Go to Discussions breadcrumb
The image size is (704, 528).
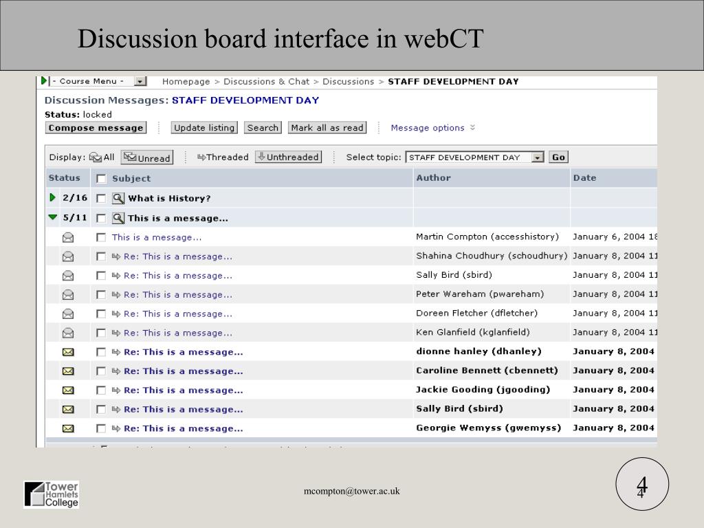pos(349,82)
